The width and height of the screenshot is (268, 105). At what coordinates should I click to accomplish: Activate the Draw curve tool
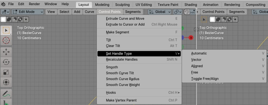point(6,94)
